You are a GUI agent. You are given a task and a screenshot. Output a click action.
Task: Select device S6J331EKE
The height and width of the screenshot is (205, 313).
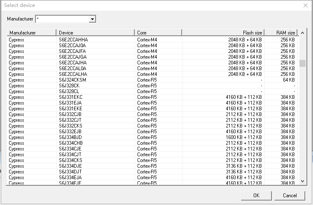[x=70, y=109]
